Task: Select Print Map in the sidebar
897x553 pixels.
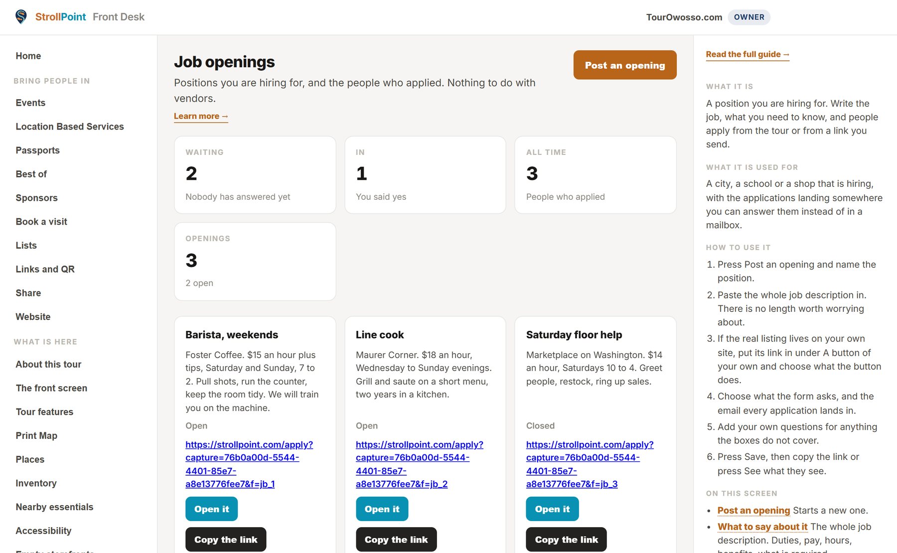Action: point(36,435)
